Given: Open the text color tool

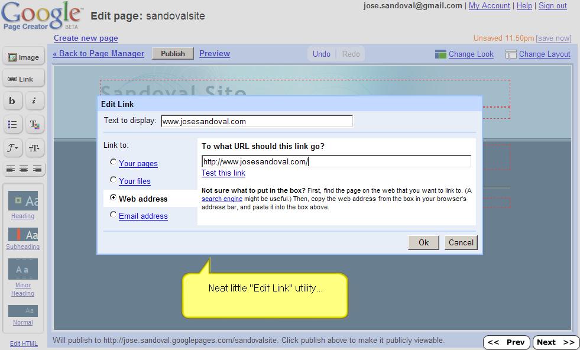Looking at the screenshot, I should tap(34, 124).
